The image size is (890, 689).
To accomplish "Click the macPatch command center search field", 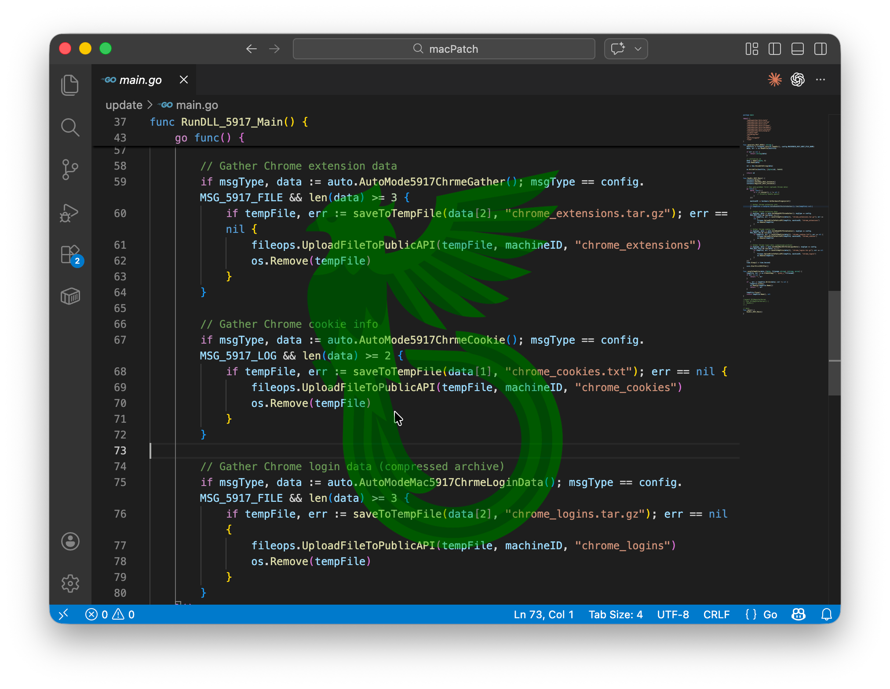I will (444, 49).
